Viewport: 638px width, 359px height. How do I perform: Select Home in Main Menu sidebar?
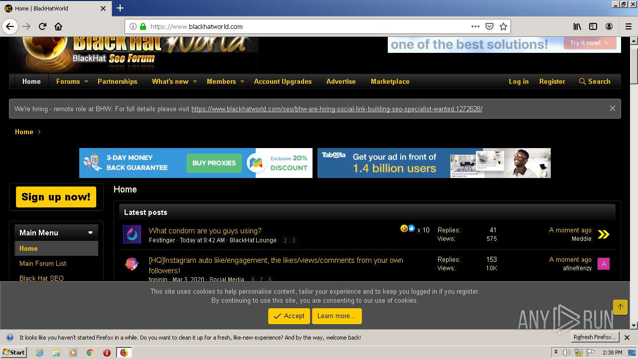pyautogui.click(x=56, y=248)
